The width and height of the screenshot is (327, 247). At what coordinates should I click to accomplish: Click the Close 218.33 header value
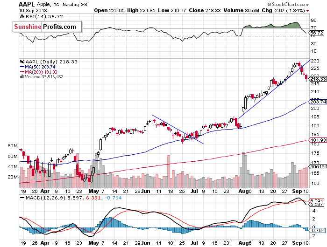tap(205, 10)
